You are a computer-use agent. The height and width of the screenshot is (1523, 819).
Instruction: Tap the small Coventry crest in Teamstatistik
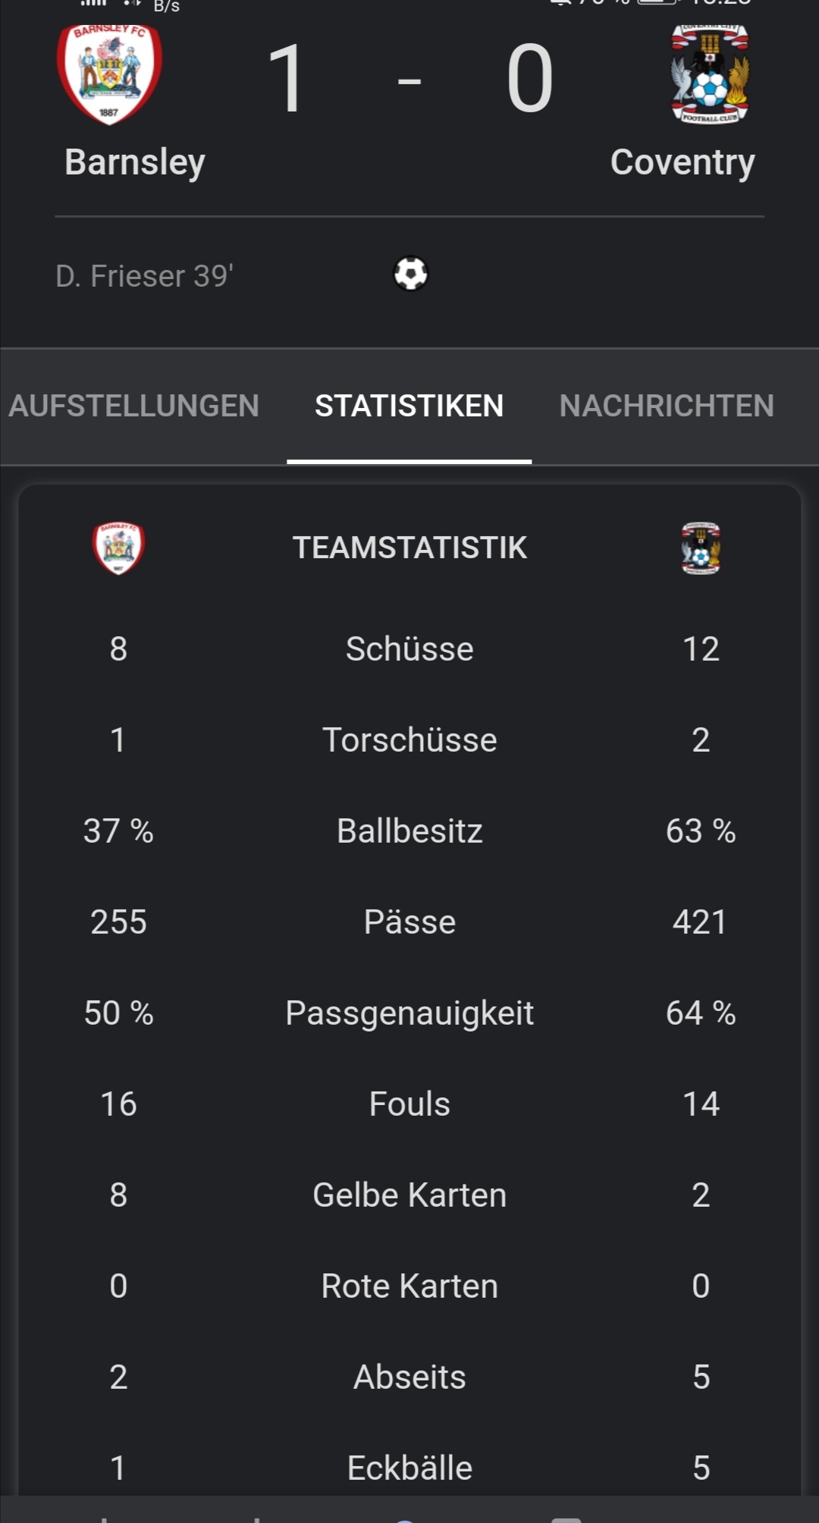tap(701, 548)
